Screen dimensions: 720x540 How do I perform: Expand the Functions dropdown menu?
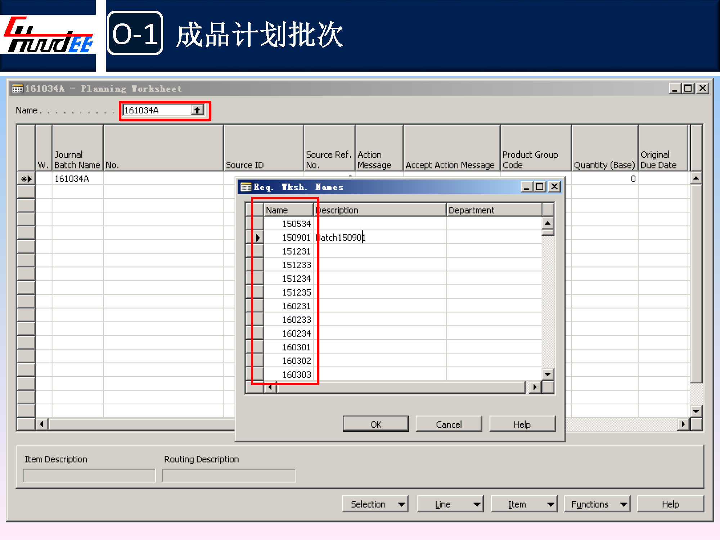(x=597, y=504)
